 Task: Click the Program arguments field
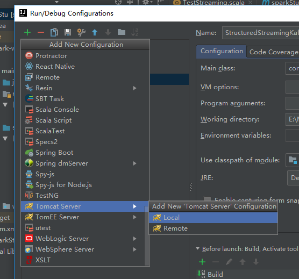coord(293,103)
